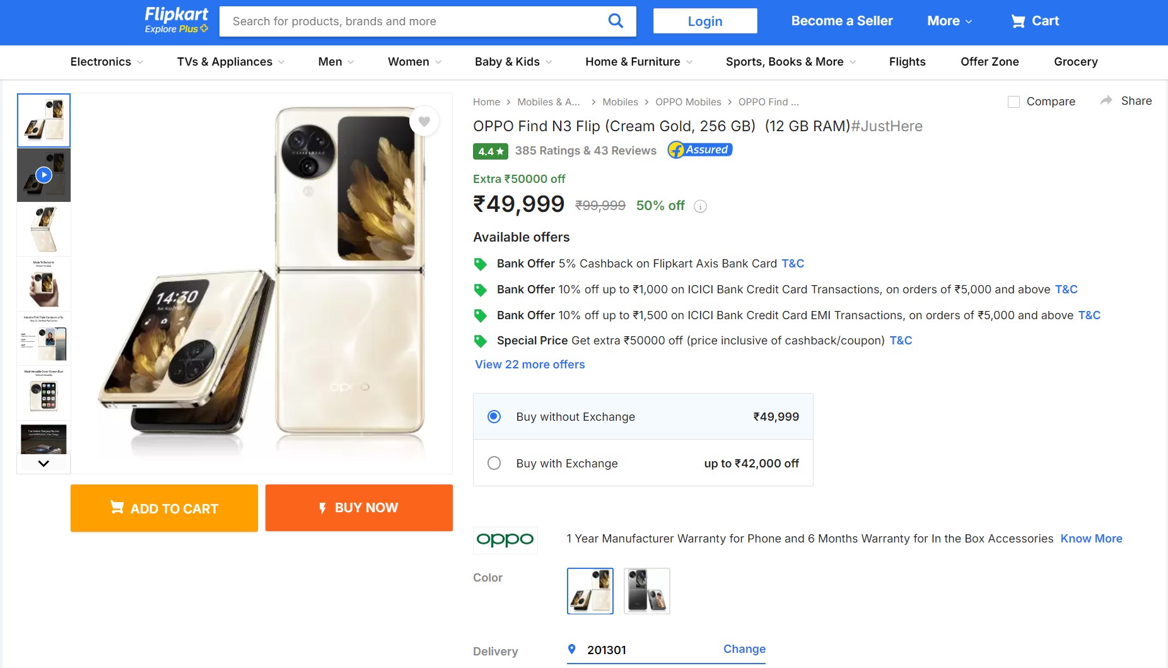Screen dimensions: 1168x668
Task: Open the More dropdown in header
Action: click(949, 21)
